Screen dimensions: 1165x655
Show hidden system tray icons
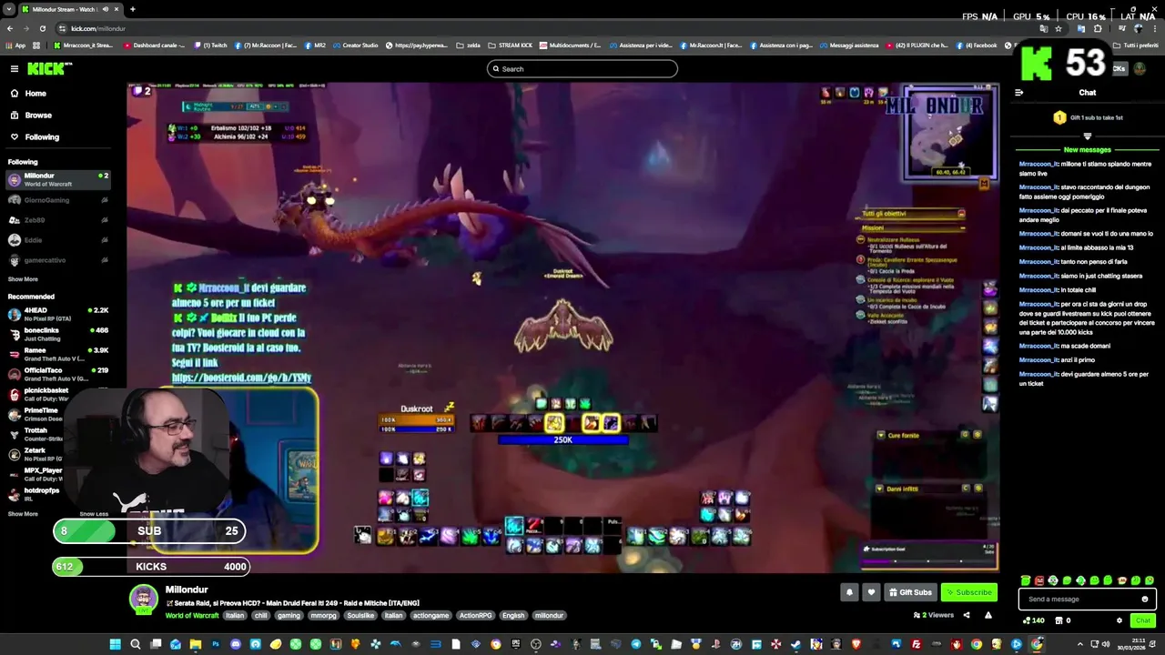(x=1082, y=644)
